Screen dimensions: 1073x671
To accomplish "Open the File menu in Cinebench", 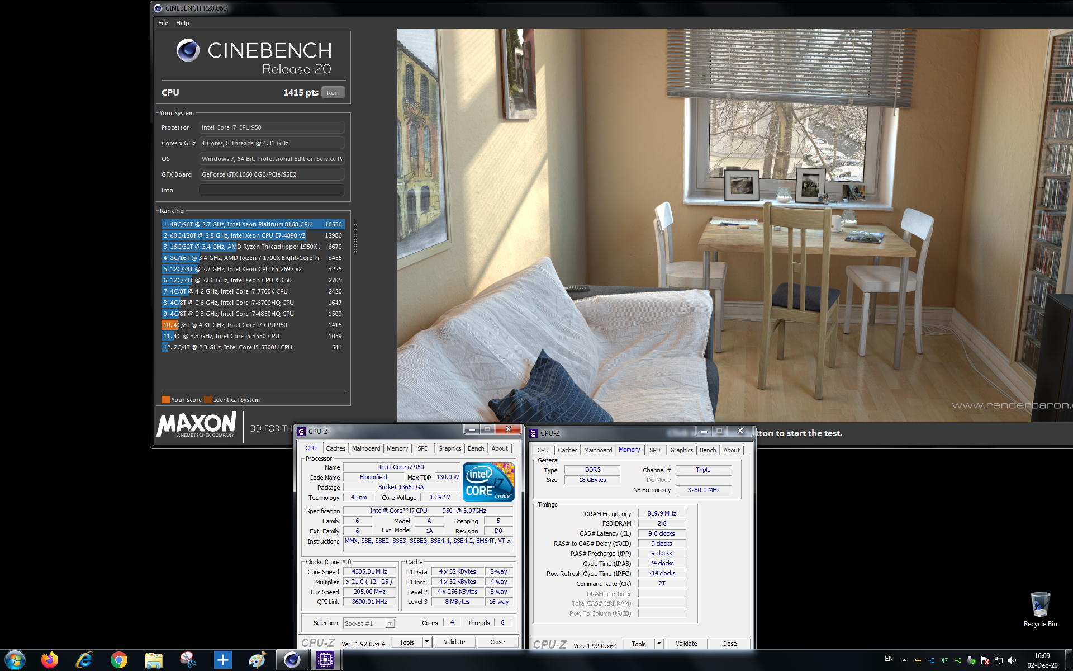I will click(x=163, y=23).
